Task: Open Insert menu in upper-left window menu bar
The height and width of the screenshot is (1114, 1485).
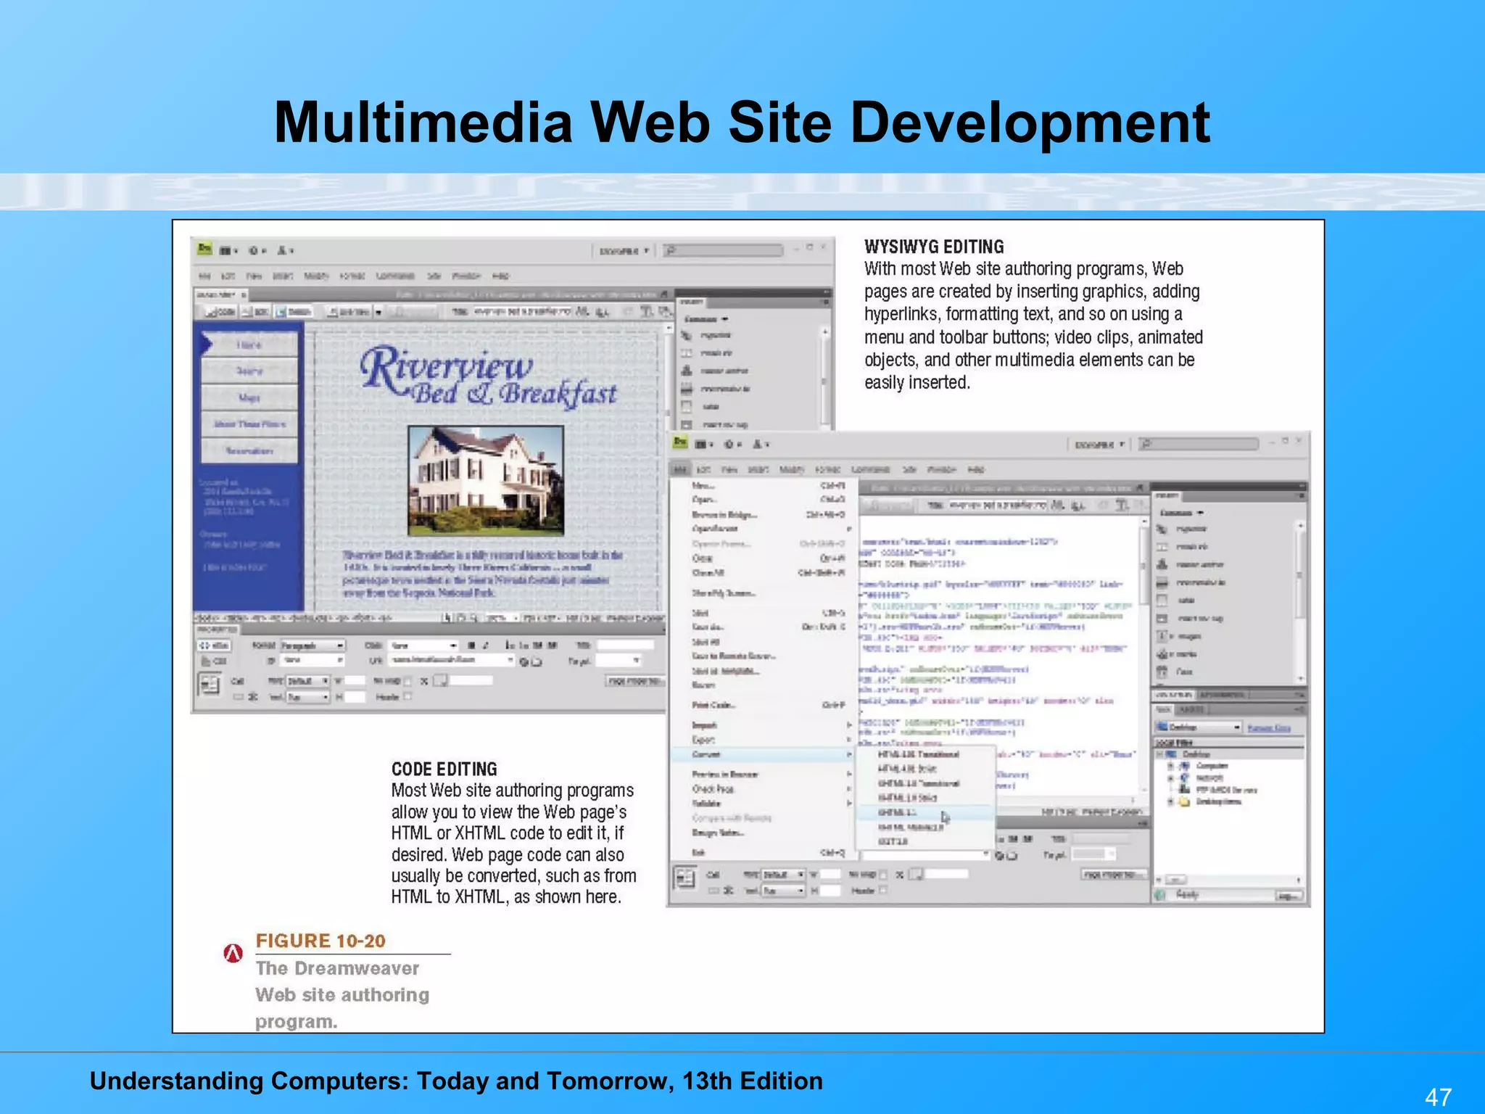Action: (282, 276)
